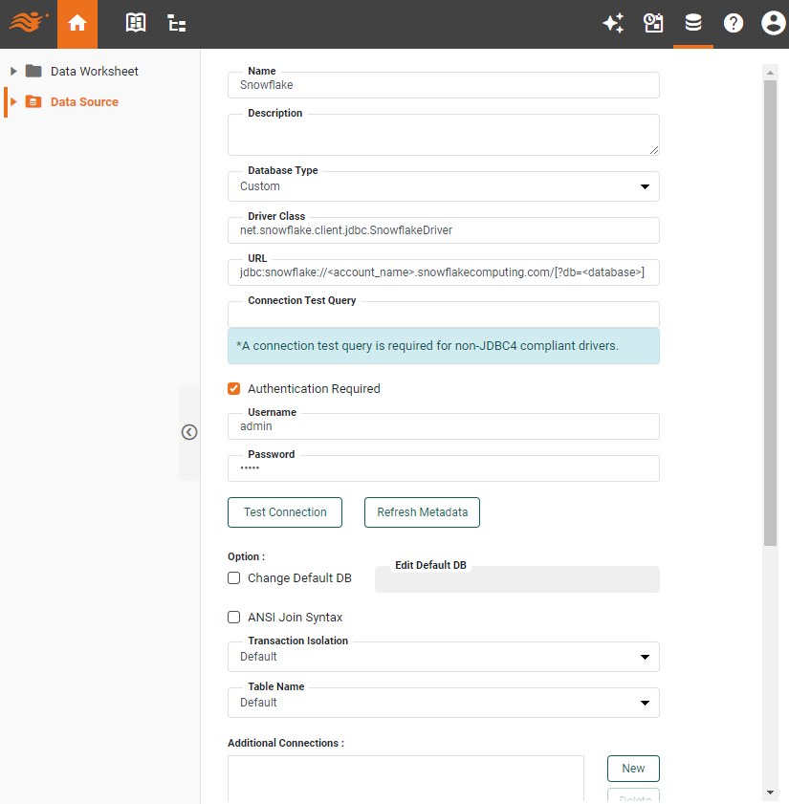This screenshot has width=789, height=804.
Task: Expand the Transaction Isolation dropdown
Action: pyautogui.click(x=645, y=657)
